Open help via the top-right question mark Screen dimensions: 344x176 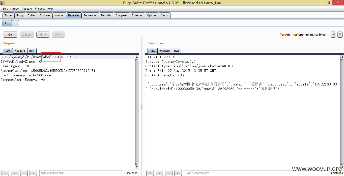coord(340,35)
